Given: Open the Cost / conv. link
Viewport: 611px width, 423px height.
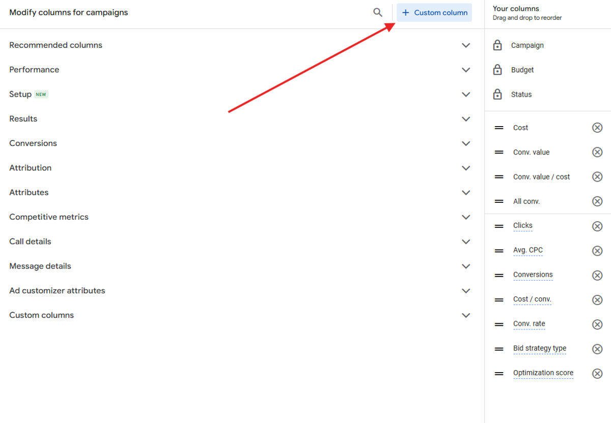Looking at the screenshot, I should point(532,299).
